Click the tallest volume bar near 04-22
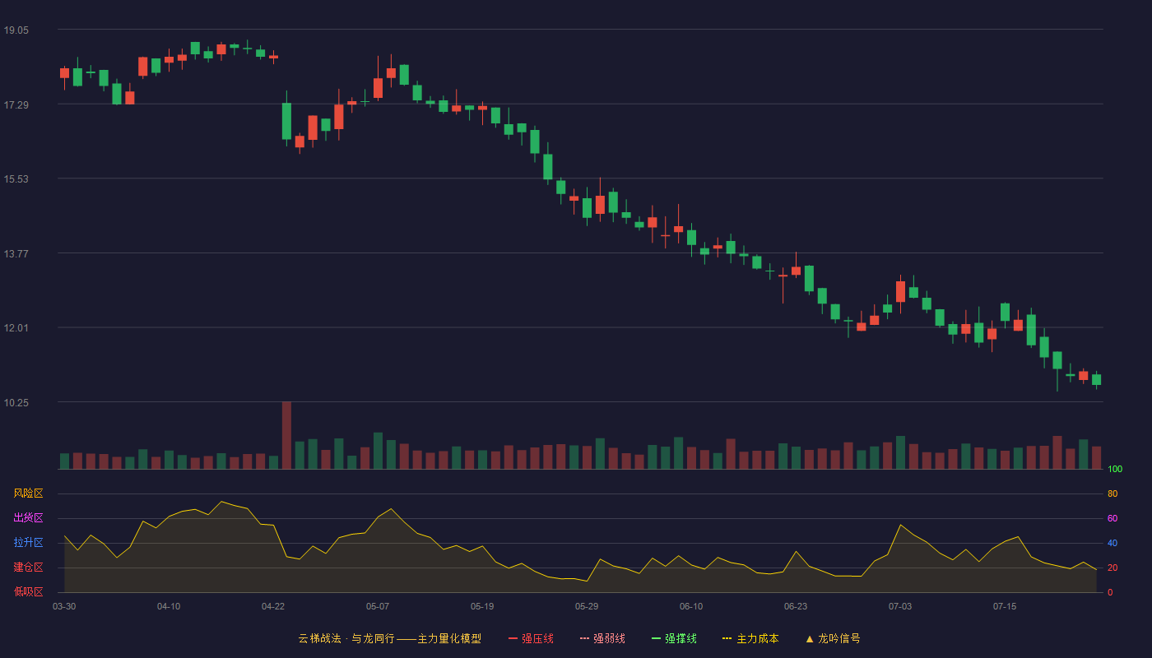 286,435
